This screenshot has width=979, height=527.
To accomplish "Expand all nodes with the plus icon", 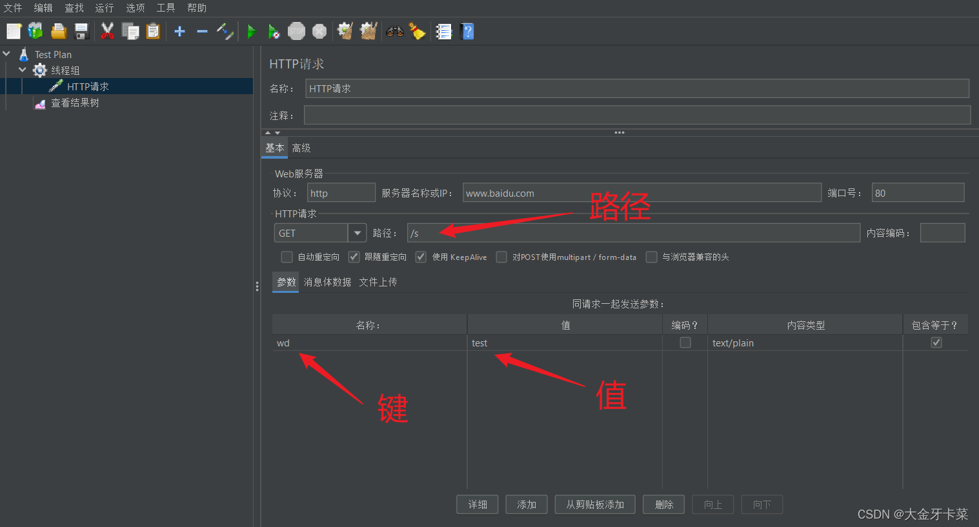I will (x=180, y=31).
